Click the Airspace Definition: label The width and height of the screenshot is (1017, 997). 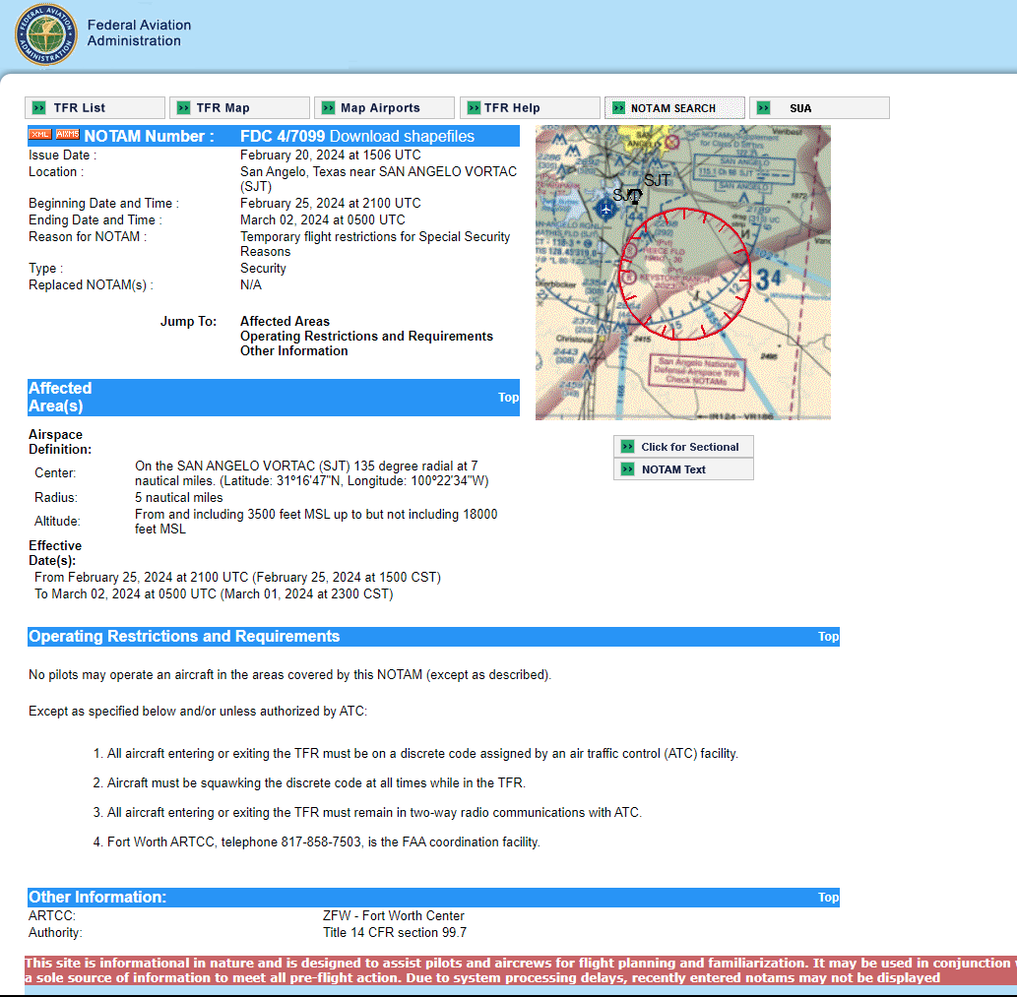coord(60,442)
